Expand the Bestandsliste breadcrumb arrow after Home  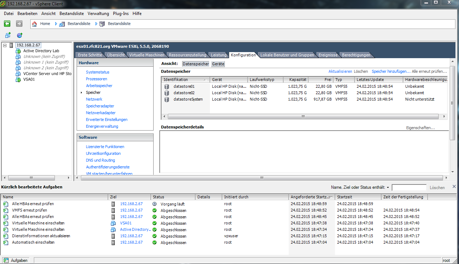(56, 24)
